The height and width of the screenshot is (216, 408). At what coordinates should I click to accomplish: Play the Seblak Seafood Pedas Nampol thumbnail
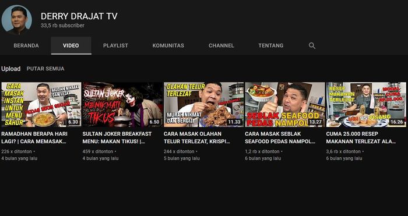(x=285, y=104)
